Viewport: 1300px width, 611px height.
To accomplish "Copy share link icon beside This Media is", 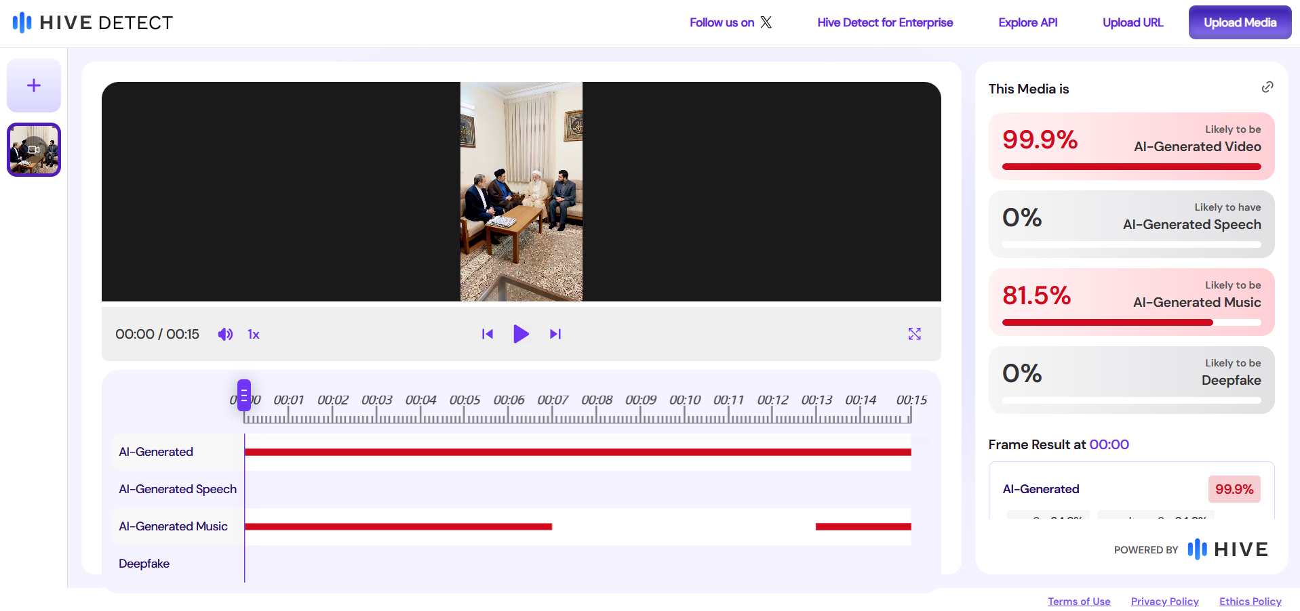I will (1267, 87).
